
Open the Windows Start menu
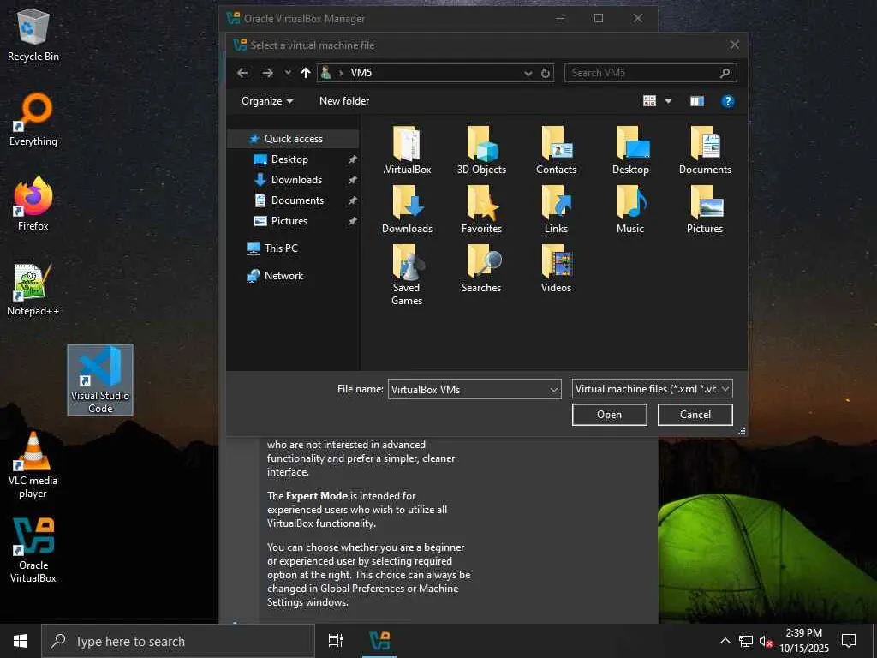point(21,641)
